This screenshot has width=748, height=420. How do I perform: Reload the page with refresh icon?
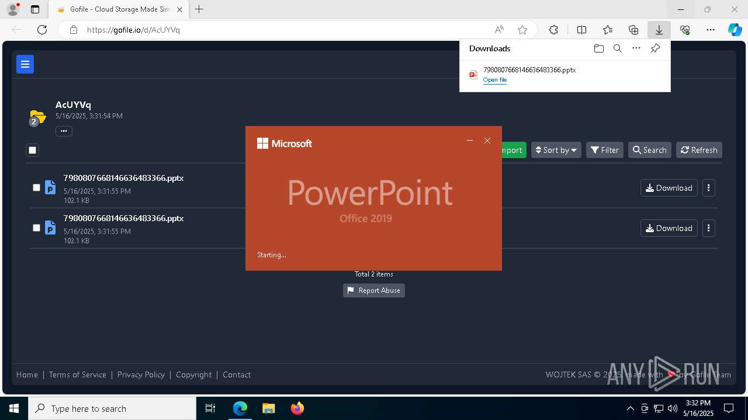click(42, 30)
